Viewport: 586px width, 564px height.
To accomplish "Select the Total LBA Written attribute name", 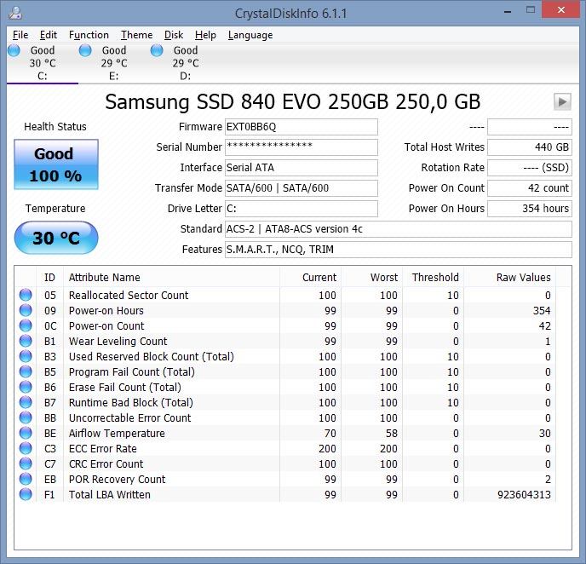I will tap(110, 494).
